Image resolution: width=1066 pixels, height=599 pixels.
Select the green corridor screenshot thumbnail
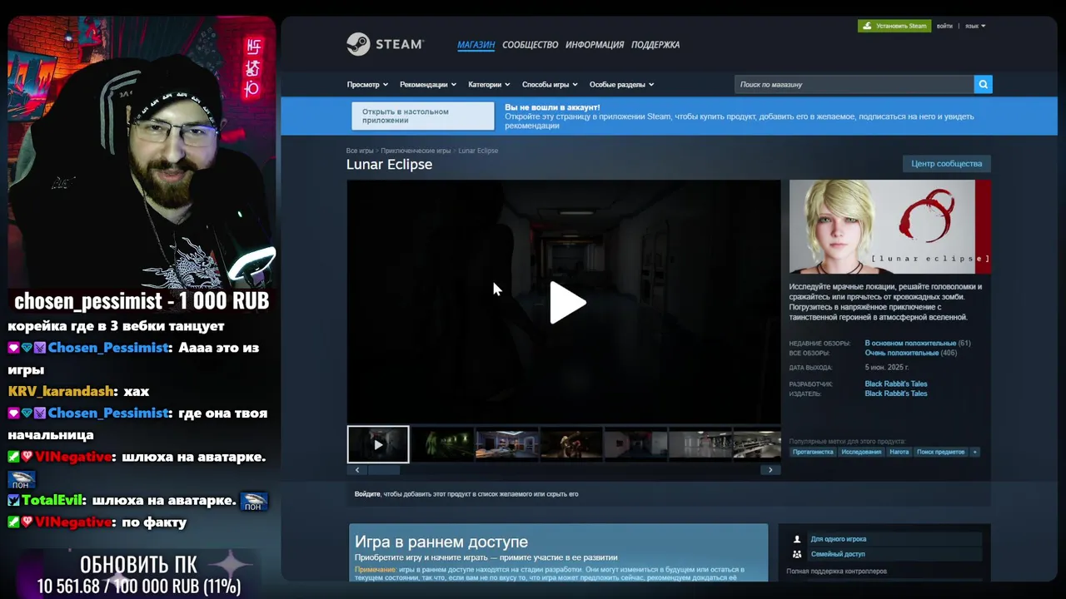(442, 444)
